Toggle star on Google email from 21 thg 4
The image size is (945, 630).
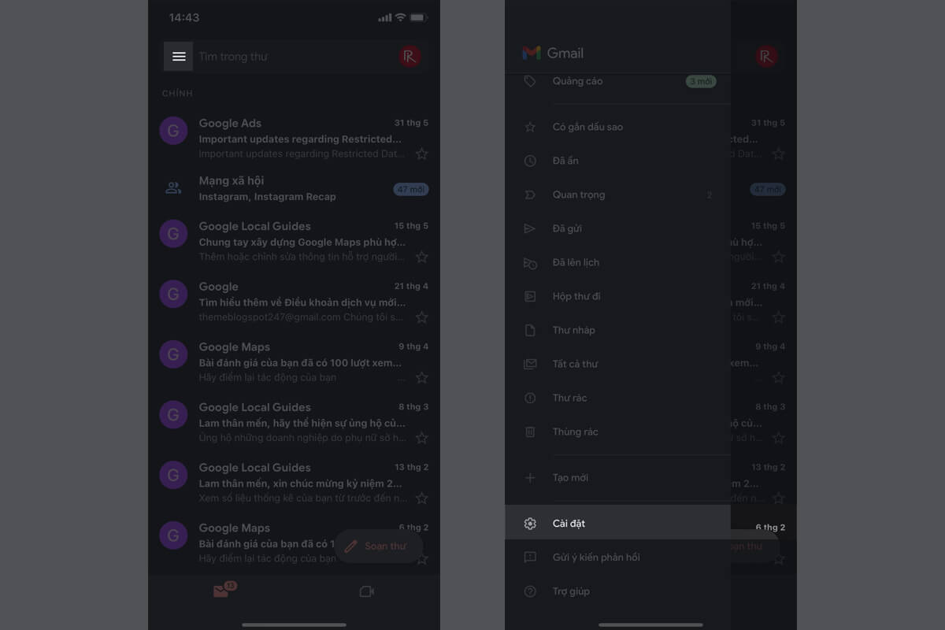point(422,317)
